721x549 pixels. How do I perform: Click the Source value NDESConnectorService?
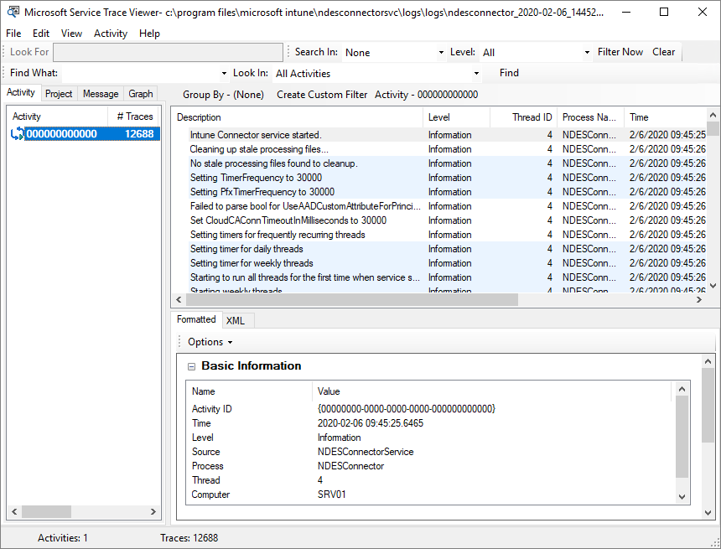point(366,452)
